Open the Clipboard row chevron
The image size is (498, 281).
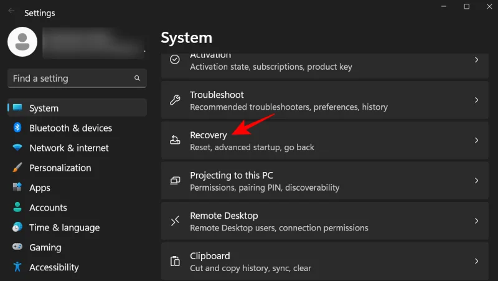tap(476, 261)
